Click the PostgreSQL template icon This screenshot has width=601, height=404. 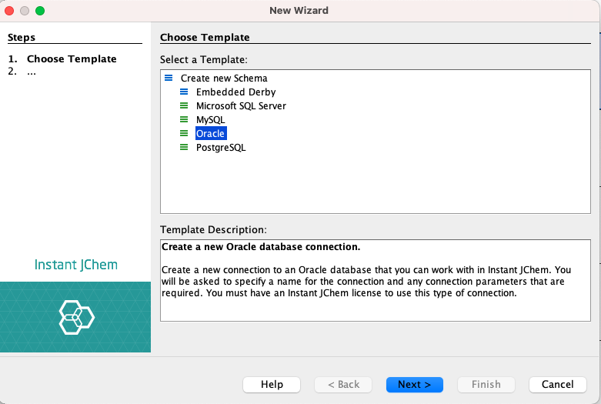184,147
